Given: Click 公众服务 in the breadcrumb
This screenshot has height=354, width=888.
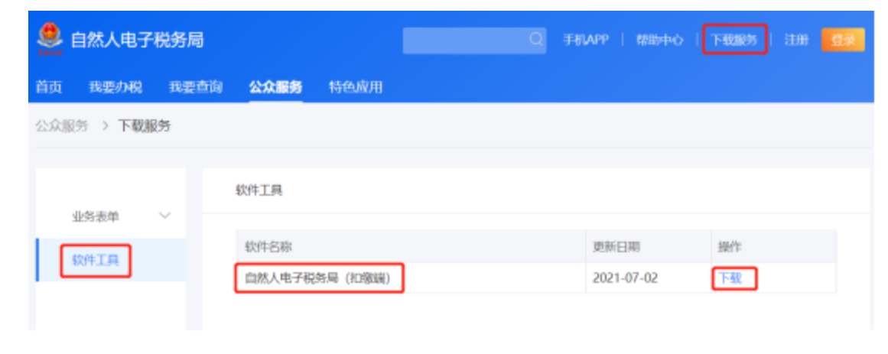Looking at the screenshot, I should tap(62, 125).
